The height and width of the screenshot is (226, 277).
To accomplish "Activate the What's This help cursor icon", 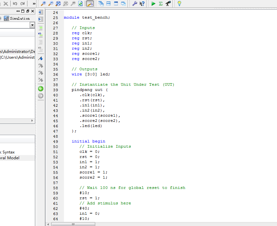I will (142, 4).
